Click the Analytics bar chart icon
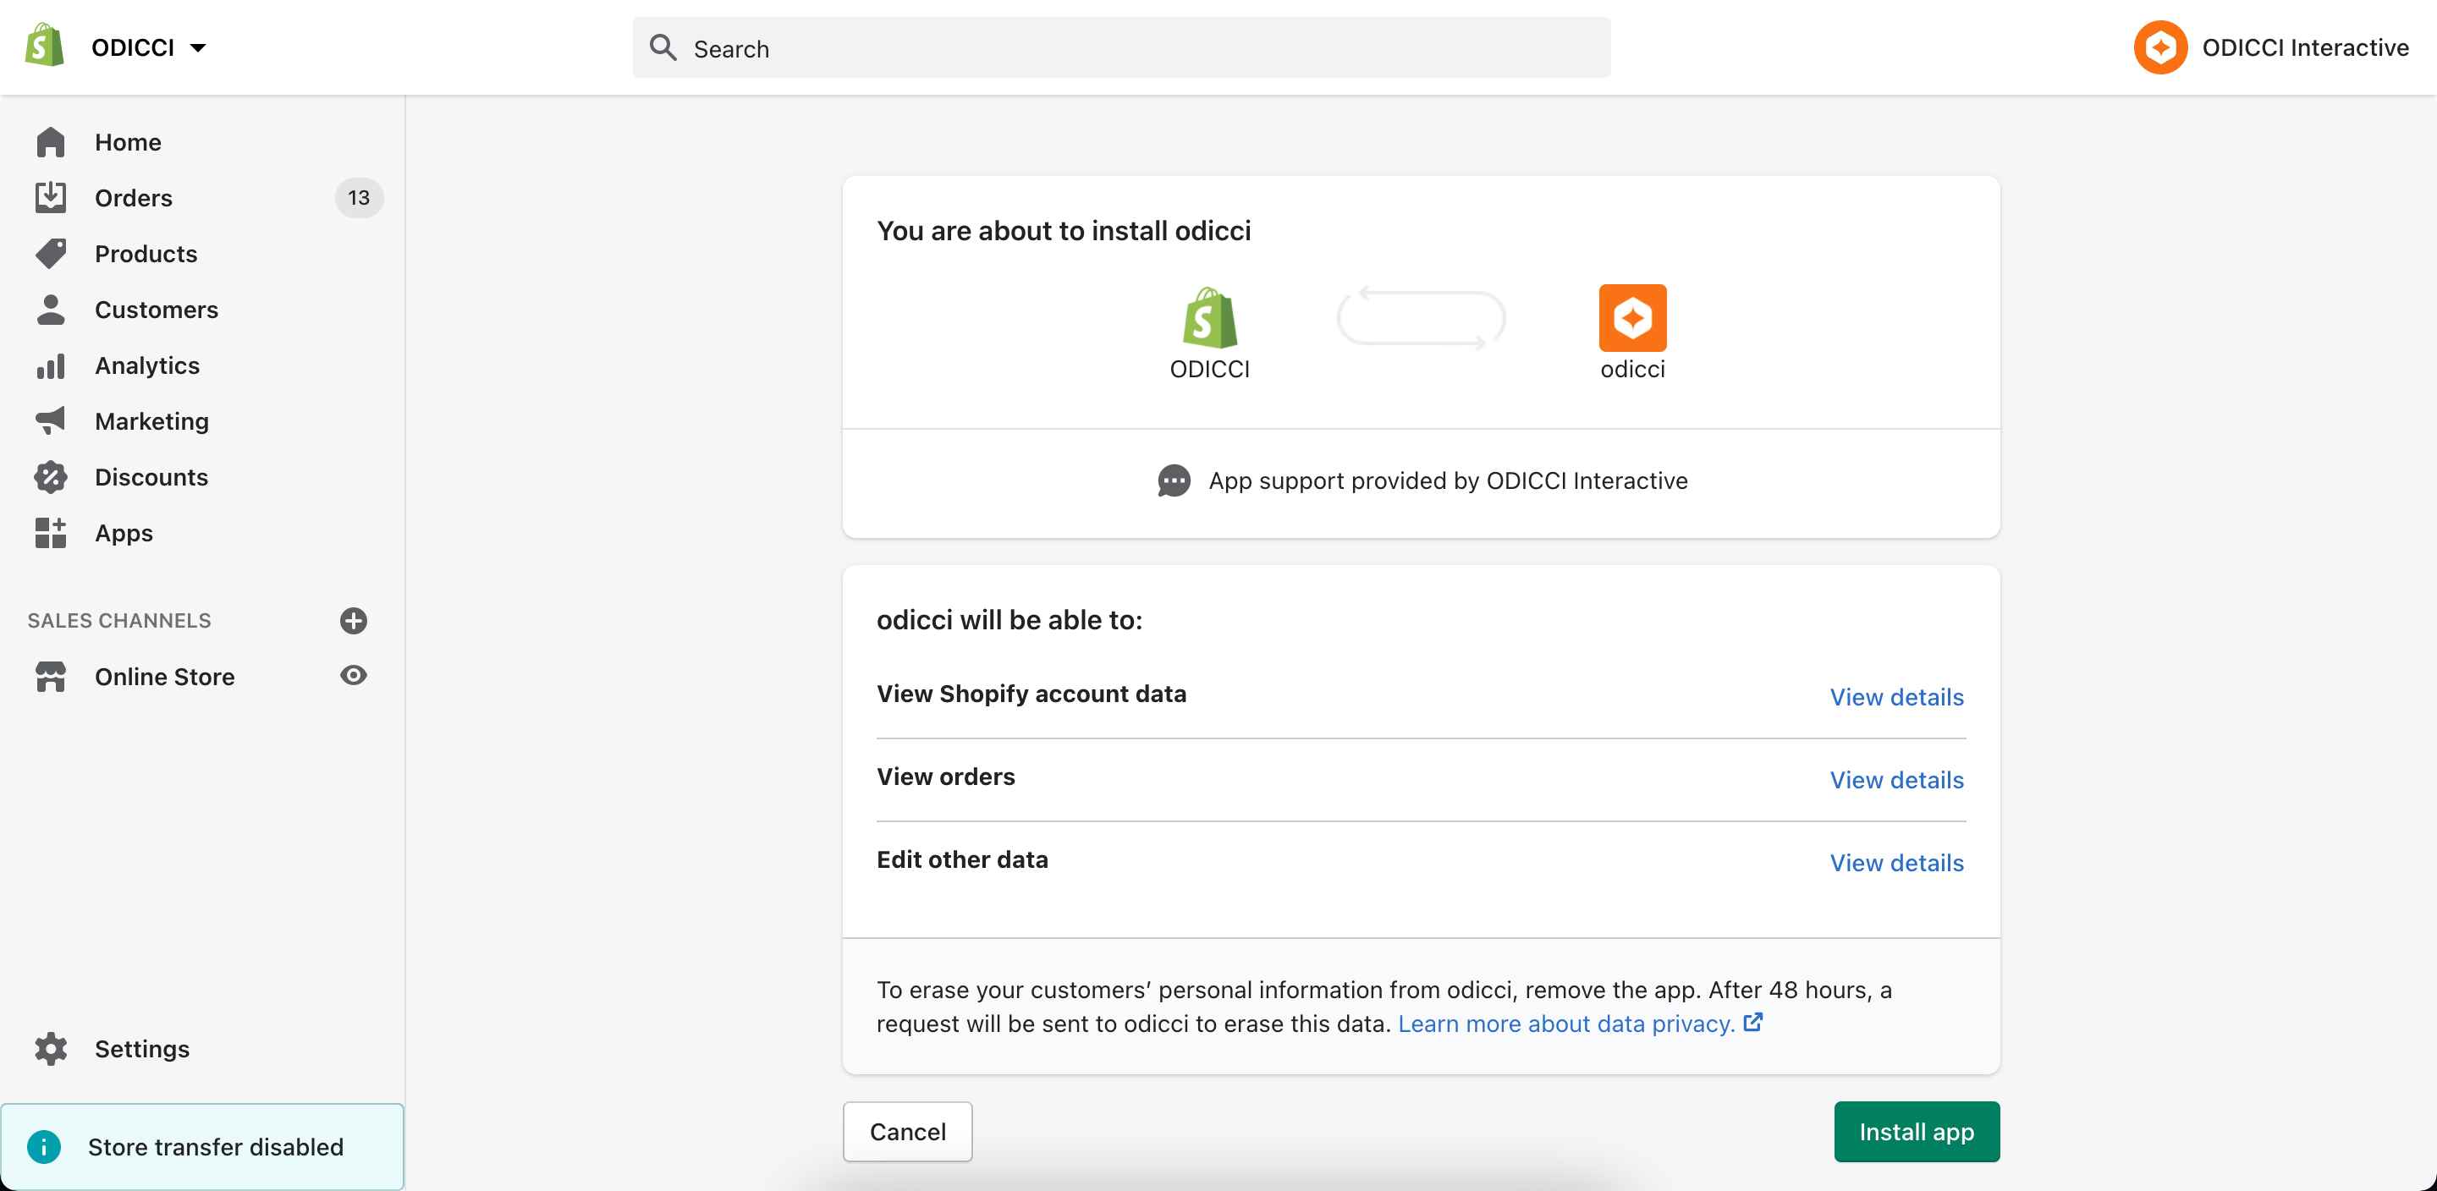The width and height of the screenshot is (2437, 1191). click(x=51, y=365)
